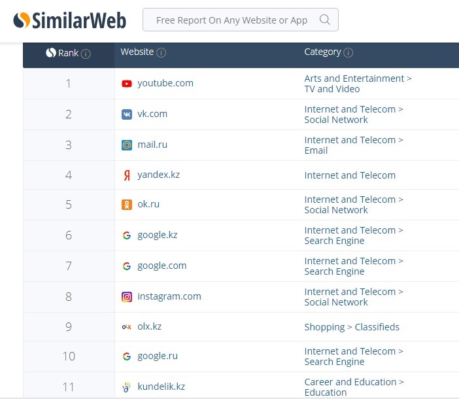Open Shopping > Classifieds category link

click(352, 327)
